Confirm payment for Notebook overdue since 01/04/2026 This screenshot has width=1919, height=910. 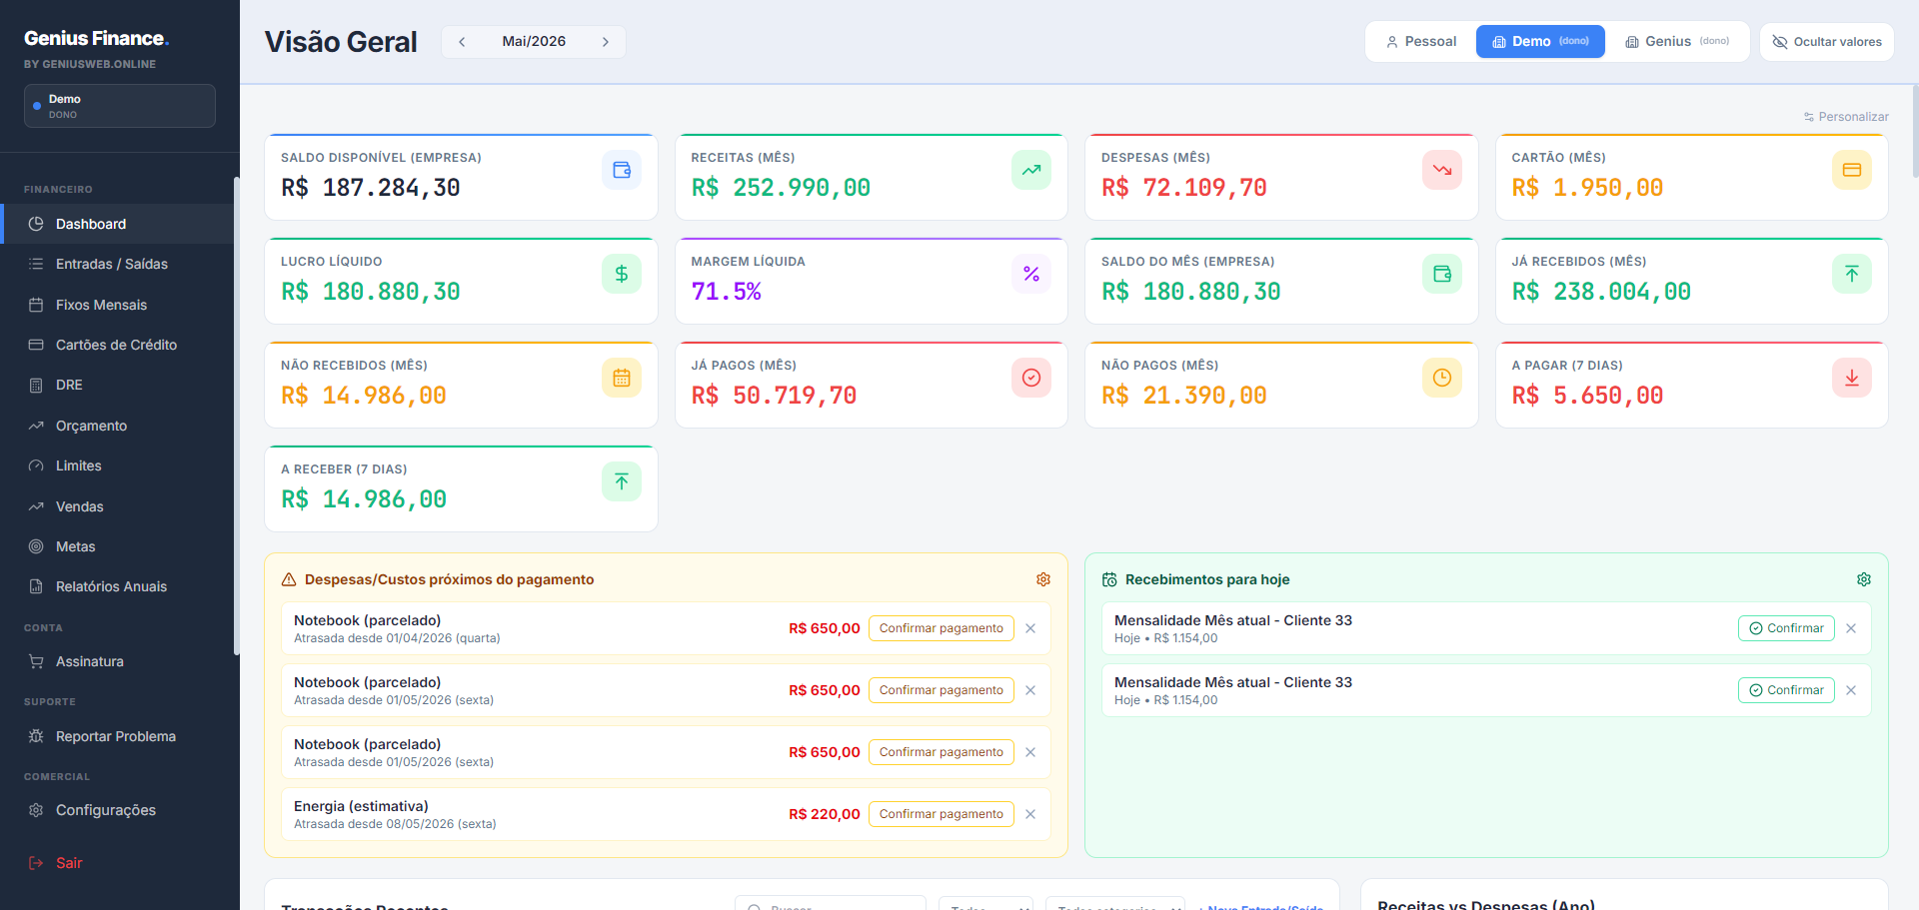(x=942, y=628)
